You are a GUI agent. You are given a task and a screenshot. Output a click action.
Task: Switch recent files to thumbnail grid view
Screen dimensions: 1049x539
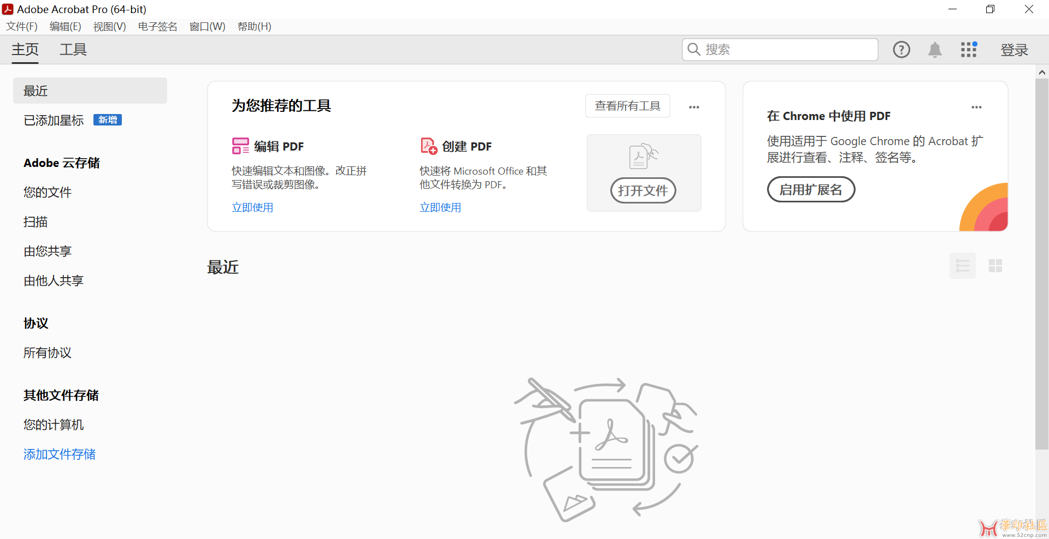click(x=995, y=266)
